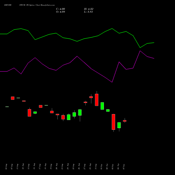
Task: Click the small red candle for 07 Sep
Action: (125, 121)
